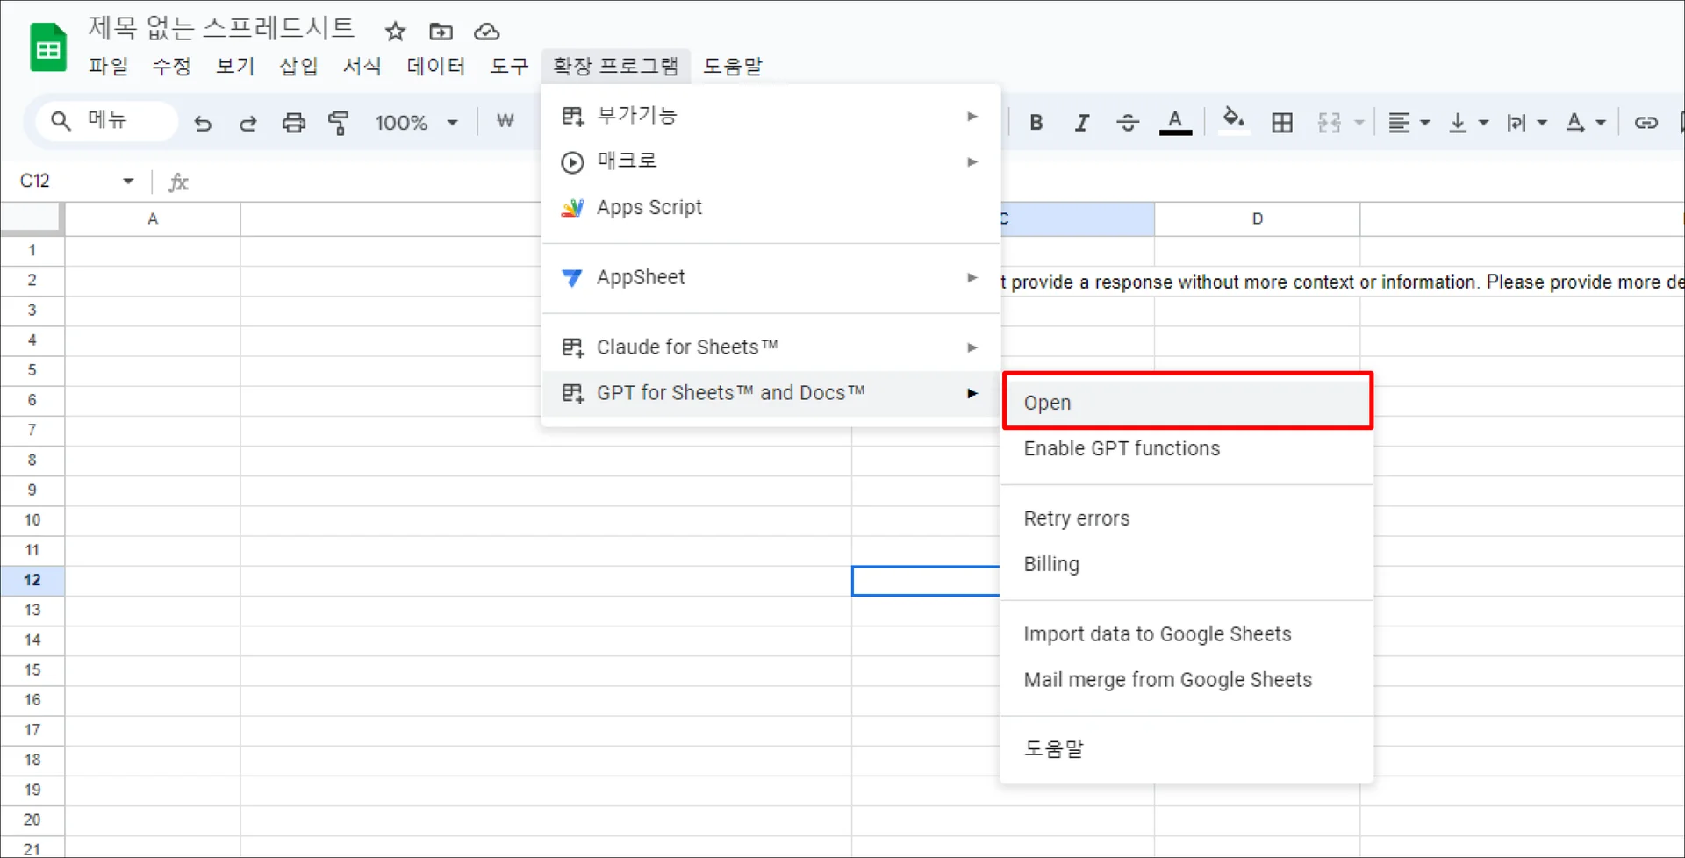The width and height of the screenshot is (1685, 858).
Task: Open horizontal align dropdown
Action: pos(1409,123)
